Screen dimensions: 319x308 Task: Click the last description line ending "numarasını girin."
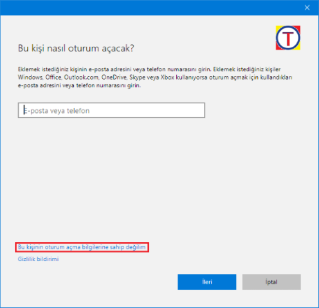pos(79,85)
